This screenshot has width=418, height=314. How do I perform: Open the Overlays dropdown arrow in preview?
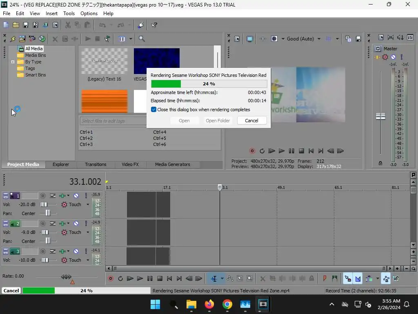[x=337, y=39]
